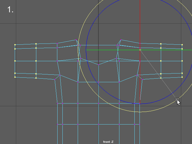The image size is (192, 144).
Task: Select the bottom-right corner yellow vertex of right sleeve
Action: tap(182, 77)
